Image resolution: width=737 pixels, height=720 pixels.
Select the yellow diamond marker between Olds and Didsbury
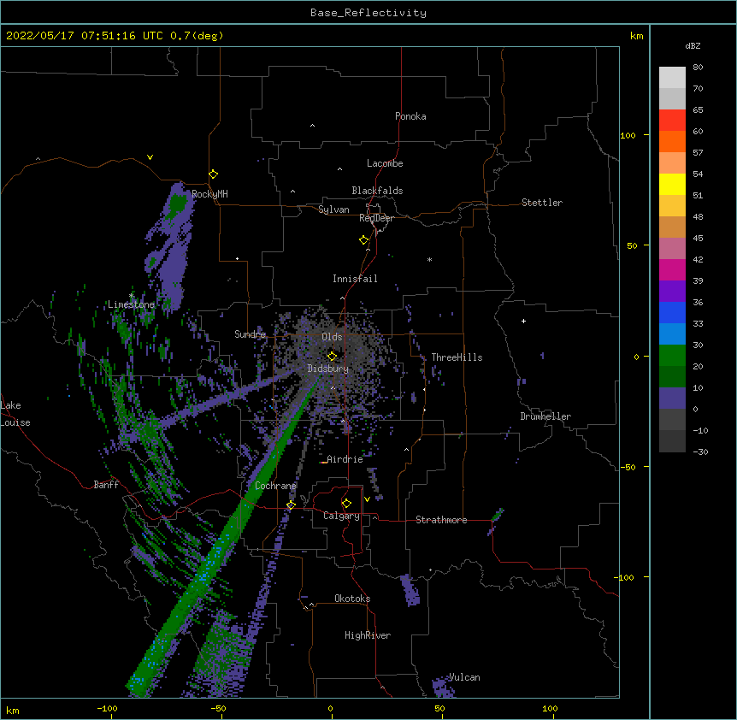click(x=332, y=356)
